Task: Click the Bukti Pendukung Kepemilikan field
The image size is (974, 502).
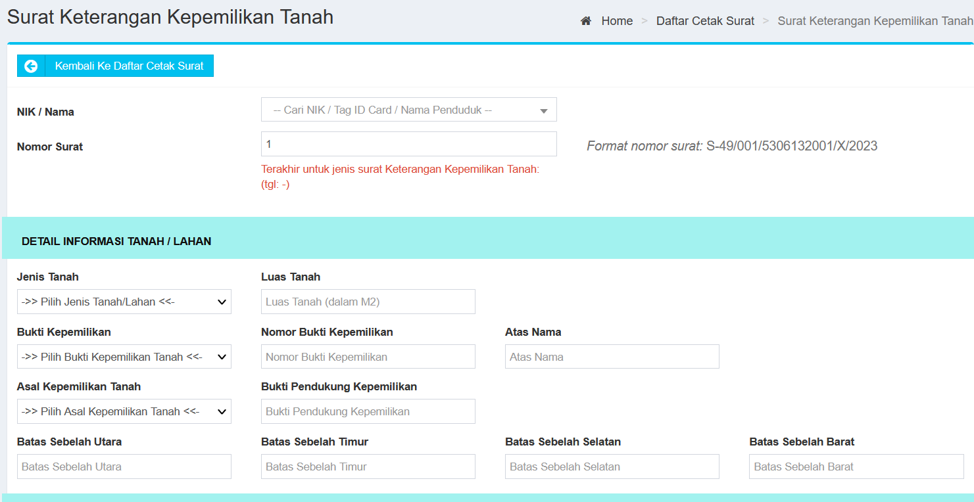Action: coord(368,411)
